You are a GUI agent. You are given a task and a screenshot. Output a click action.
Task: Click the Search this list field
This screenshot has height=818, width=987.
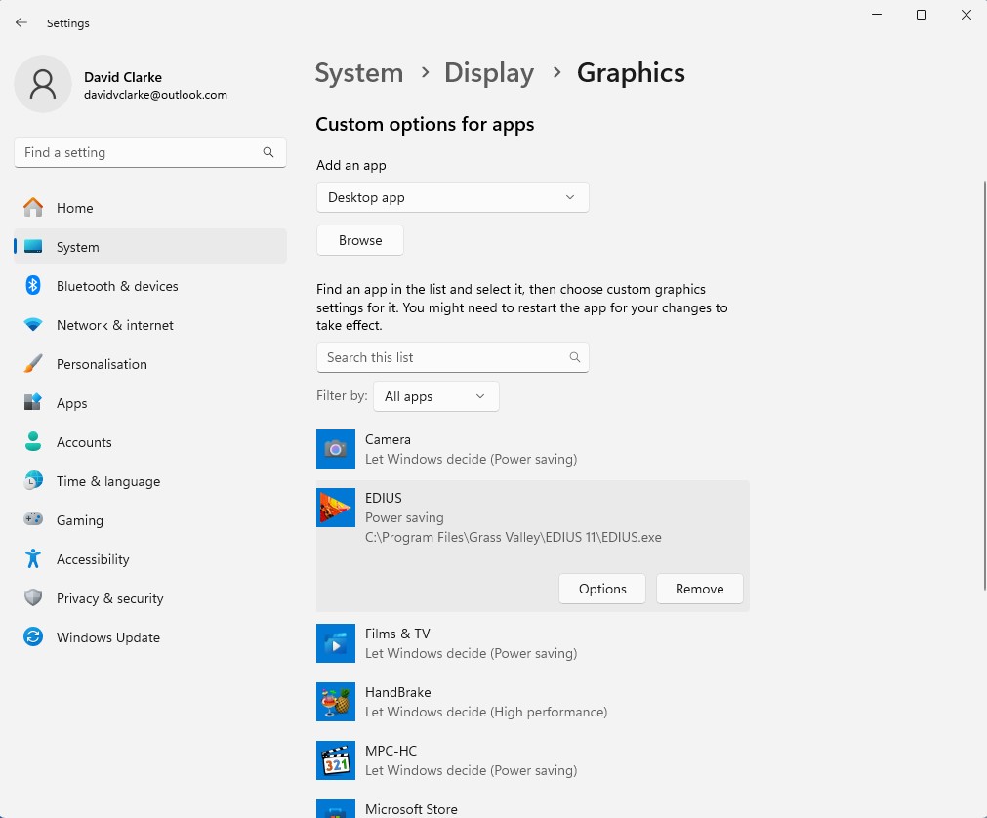[453, 357]
